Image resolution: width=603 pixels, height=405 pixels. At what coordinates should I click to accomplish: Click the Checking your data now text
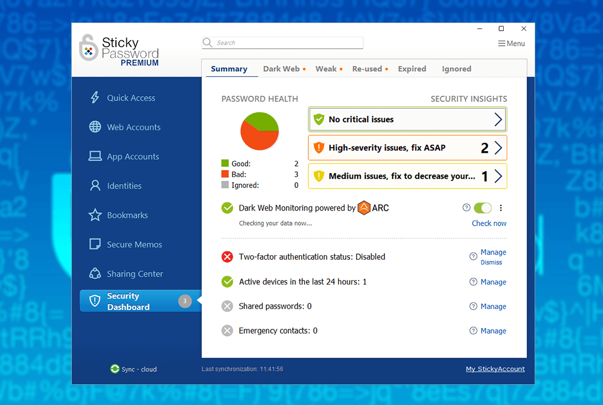tap(275, 223)
